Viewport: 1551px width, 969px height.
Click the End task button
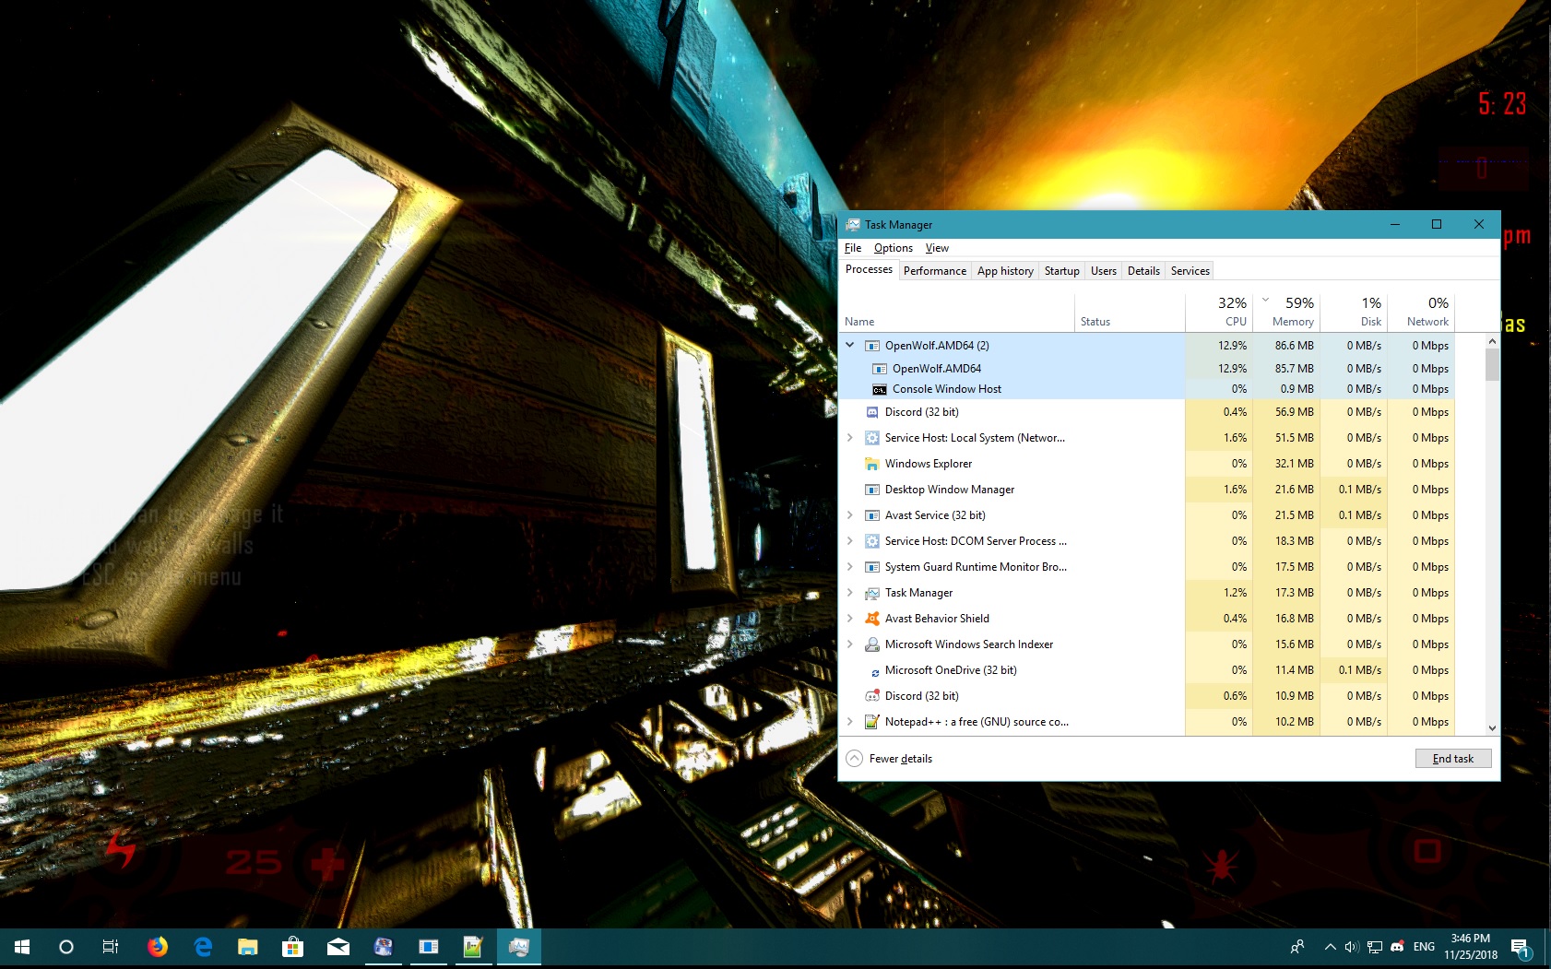pos(1452,759)
